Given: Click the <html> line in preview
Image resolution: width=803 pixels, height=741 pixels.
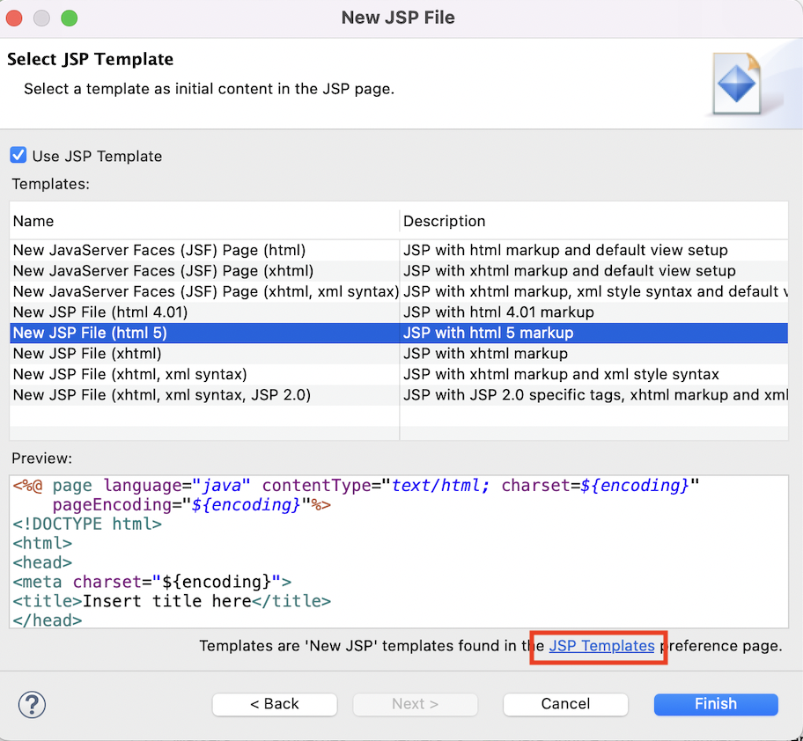Looking at the screenshot, I should pos(42,544).
